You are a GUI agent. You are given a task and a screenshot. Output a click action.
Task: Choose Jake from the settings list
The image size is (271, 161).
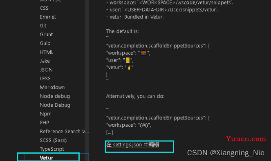(45, 61)
